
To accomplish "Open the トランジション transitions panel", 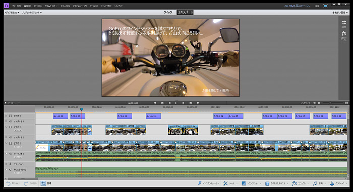I will (x=251, y=183).
